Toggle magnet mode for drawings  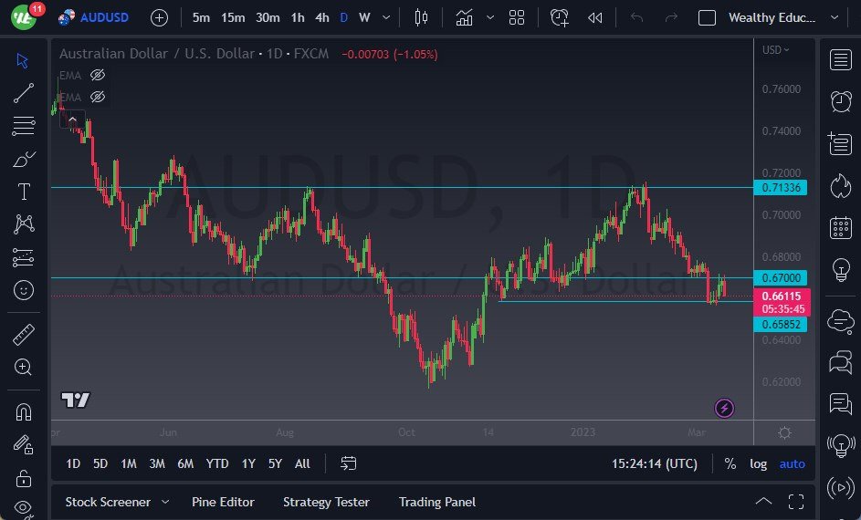pos(23,412)
